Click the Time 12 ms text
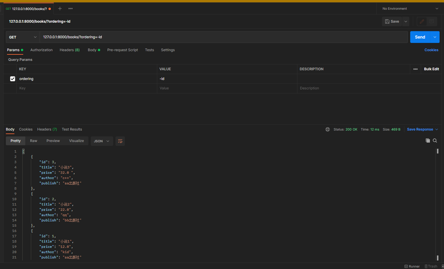The height and width of the screenshot is (269, 444). pyautogui.click(x=370, y=129)
